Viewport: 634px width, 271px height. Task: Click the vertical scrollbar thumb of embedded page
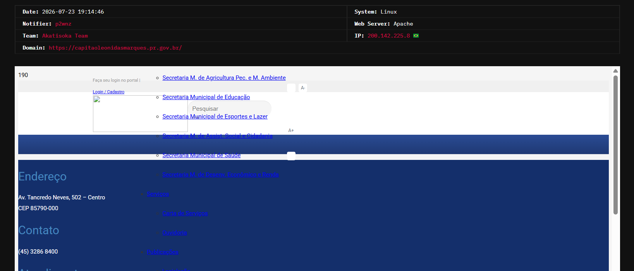615,145
